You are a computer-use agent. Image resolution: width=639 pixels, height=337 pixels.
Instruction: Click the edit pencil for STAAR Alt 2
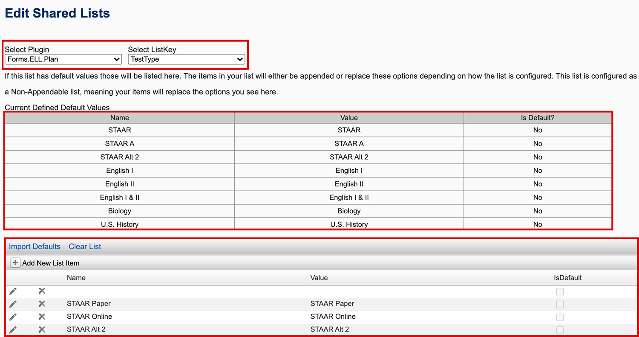(x=13, y=329)
